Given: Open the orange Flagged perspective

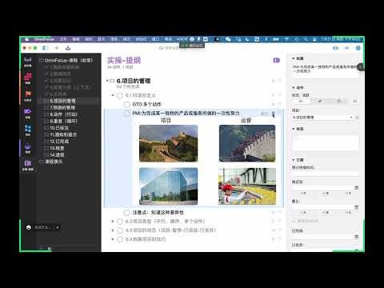Looking at the screenshot, I should click(x=28, y=96).
